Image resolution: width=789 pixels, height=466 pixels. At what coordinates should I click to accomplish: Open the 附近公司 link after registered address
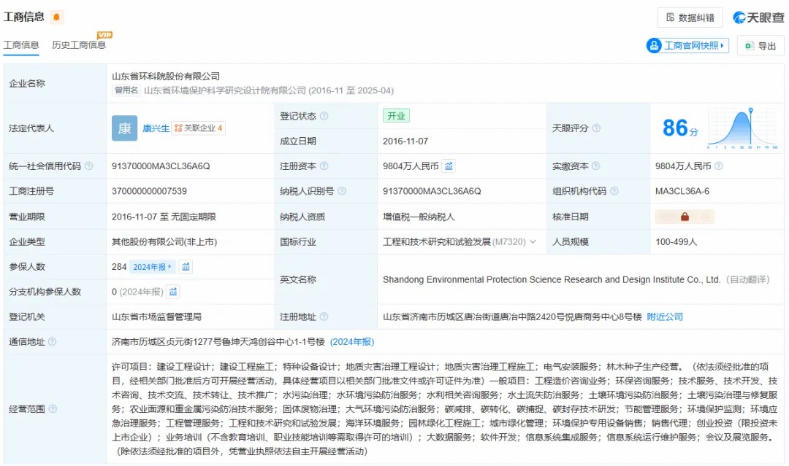(x=665, y=317)
